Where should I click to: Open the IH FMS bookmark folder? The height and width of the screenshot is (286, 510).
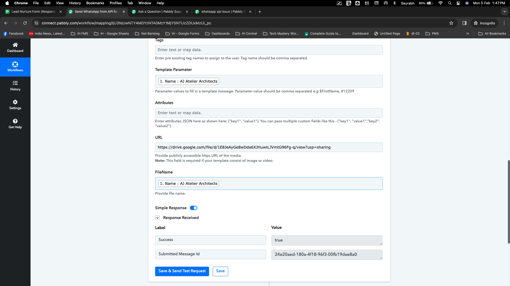pos(79,34)
